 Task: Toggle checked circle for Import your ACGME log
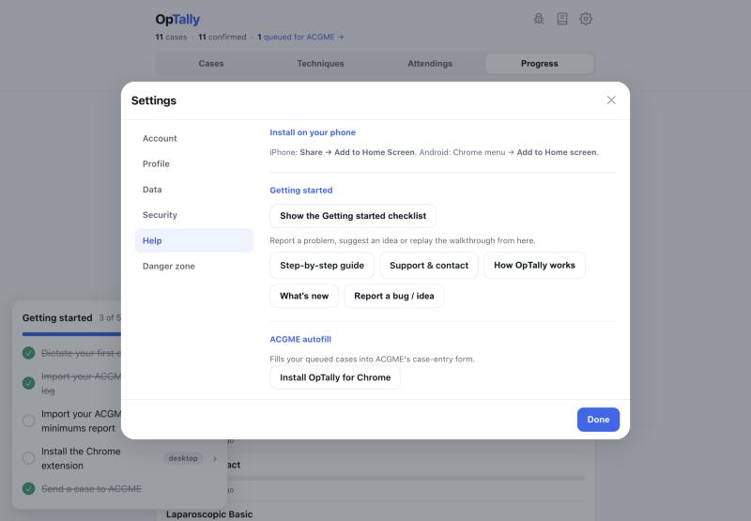pos(29,383)
